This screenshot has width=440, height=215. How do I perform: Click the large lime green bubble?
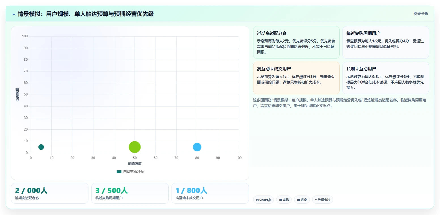coord(135,147)
